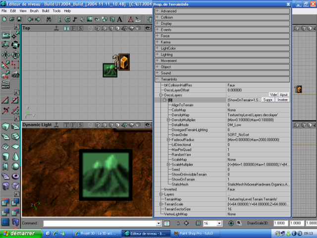Viewport: 317px width, 238px height.
Task: Click the Matinee MOV tool icon
Action: (5, 85)
